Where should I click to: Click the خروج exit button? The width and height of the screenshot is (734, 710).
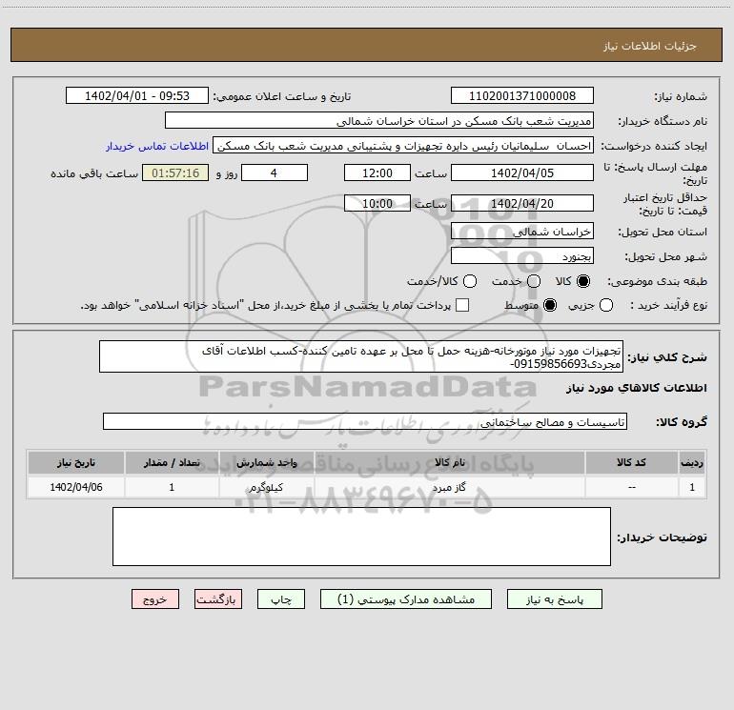tap(155, 599)
